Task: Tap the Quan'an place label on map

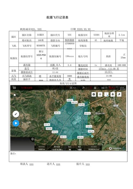Action: tap(100, 113)
